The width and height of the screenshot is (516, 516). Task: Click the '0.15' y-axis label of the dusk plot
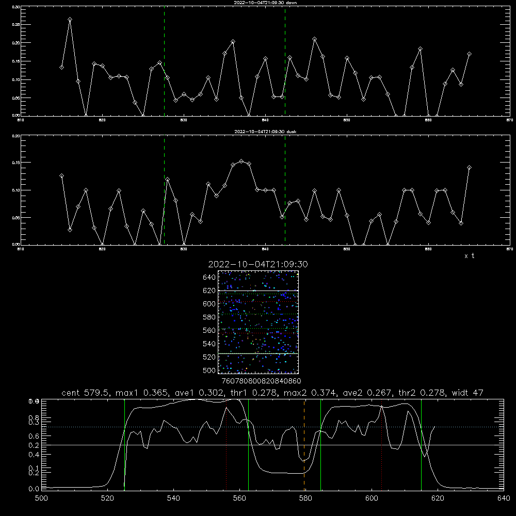point(16,163)
